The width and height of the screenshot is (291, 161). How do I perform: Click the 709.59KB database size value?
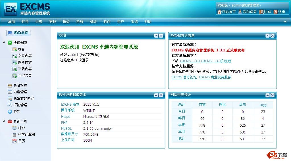91,135
